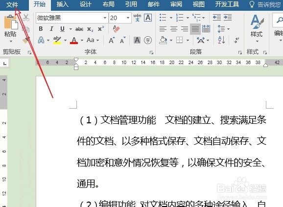The width and height of the screenshot is (283, 207).
Task: Open the 引用 ribbon tab
Action: pyautogui.click(x=131, y=4)
